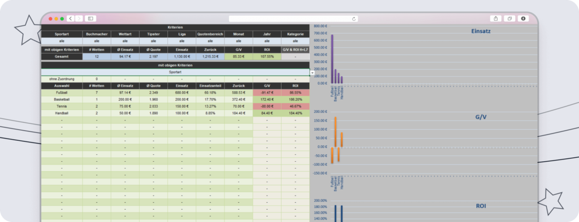Screen dimensions: 579x222
Task: Select the Tennis row label
Action: (x=62, y=106)
